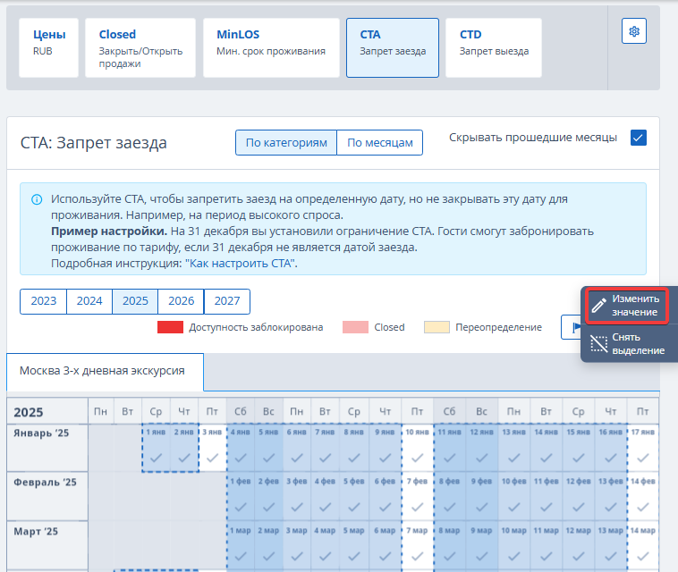The width and height of the screenshot is (678, 572).
Task: Switch view to По месяцам
Action: point(379,143)
